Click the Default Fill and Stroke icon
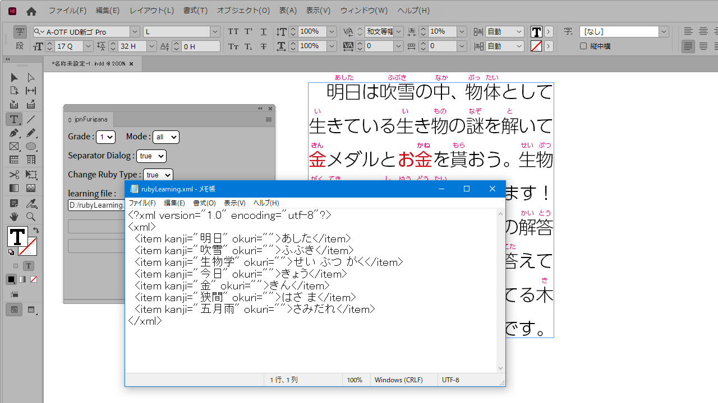The width and height of the screenshot is (718, 403). [x=11, y=252]
